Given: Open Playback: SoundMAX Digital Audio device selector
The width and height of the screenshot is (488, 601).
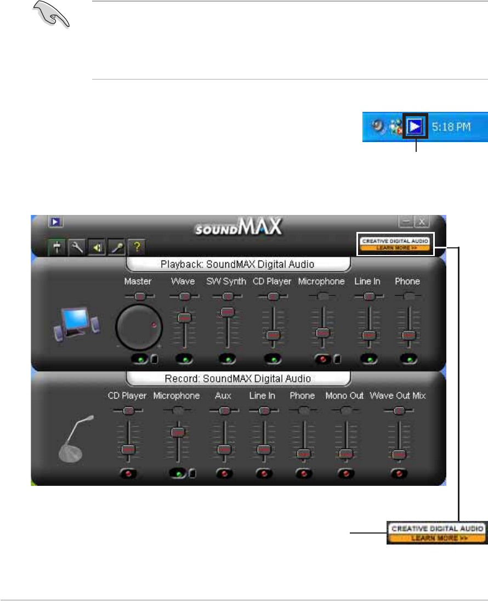Looking at the screenshot, I should (x=237, y=264).
